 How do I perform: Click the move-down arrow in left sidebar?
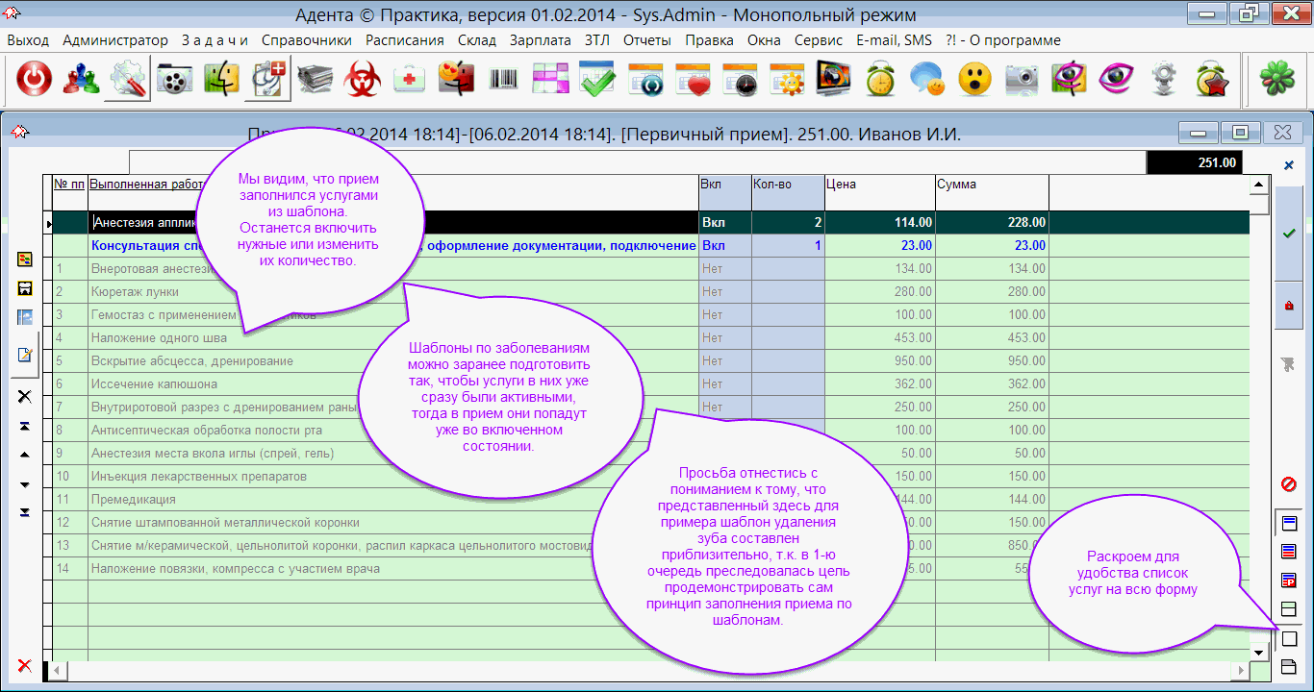[x=25, y=484]
